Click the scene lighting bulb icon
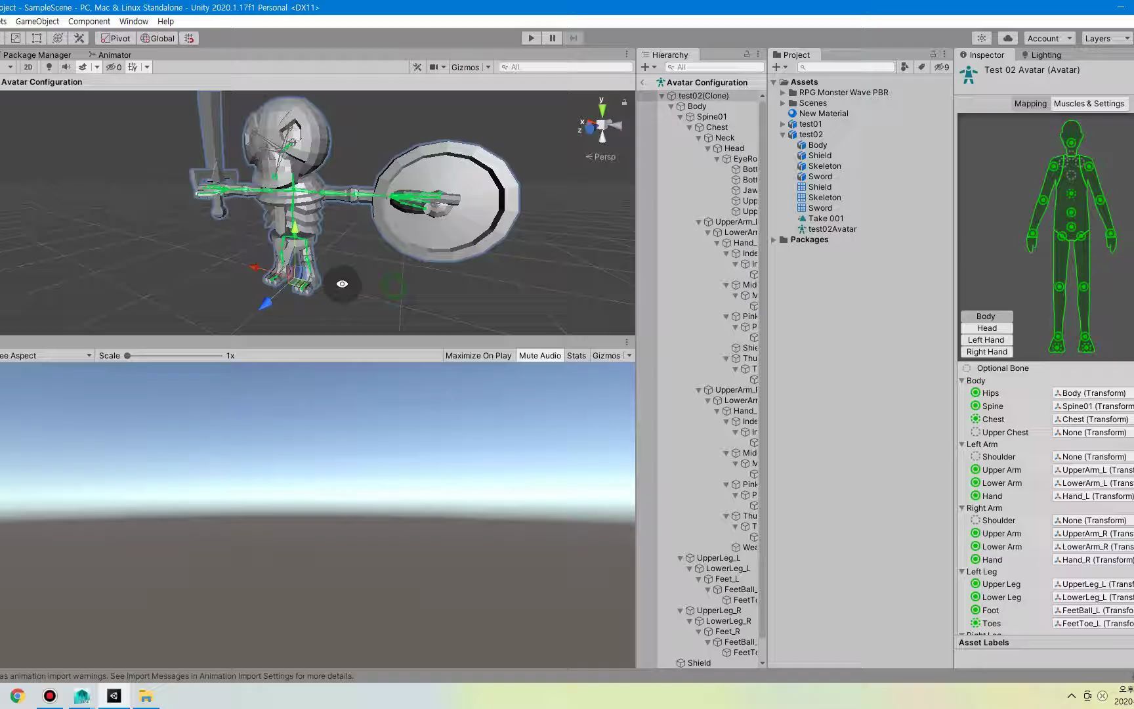 click(x=49, y=66)
